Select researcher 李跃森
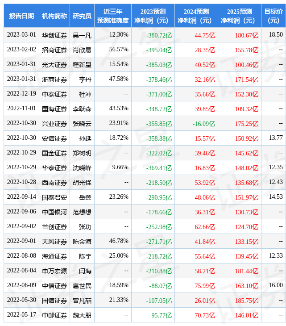The width and height of the screenshot is (286, 326). point(82,109)
